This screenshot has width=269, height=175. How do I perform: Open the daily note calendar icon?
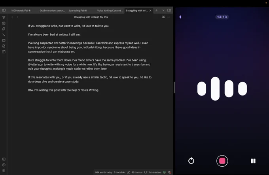[x=4, y=40]
